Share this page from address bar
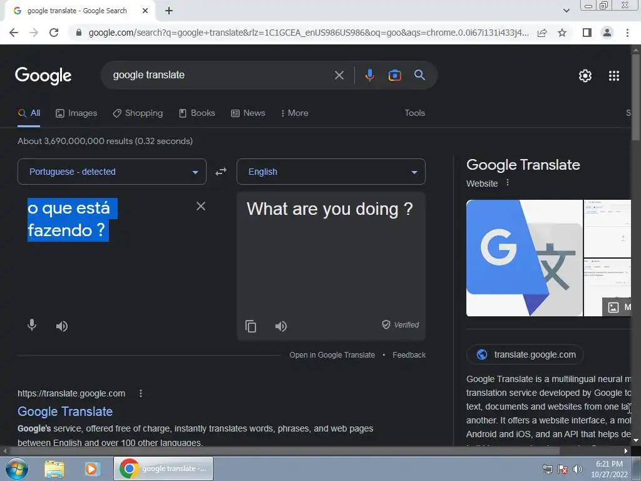This screenshot has height=481, width=641. [542, 33]
